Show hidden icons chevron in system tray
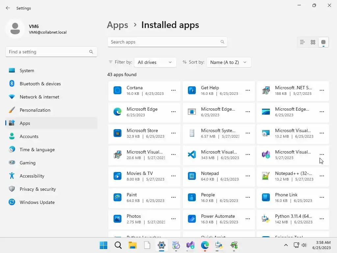 click(286, 245)
